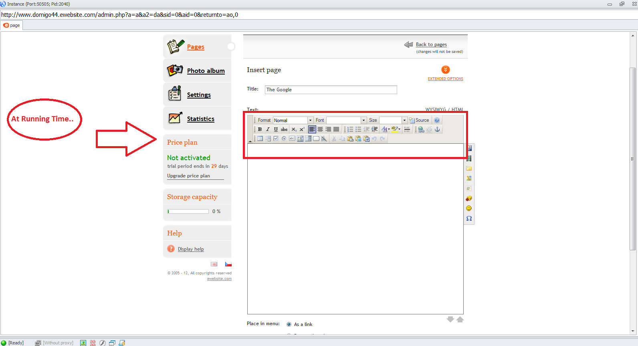Open the Size dropdown
This screenshot has width=638, height=346.
(393, 120)
